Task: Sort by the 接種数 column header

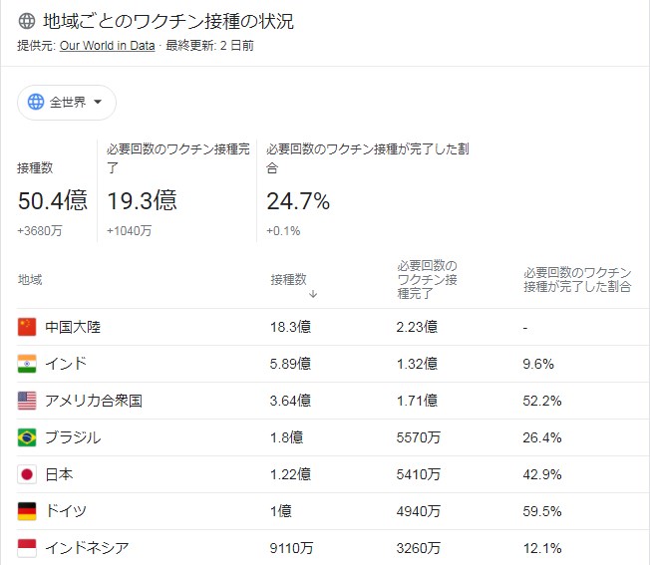Action: (x=288, y=280)
